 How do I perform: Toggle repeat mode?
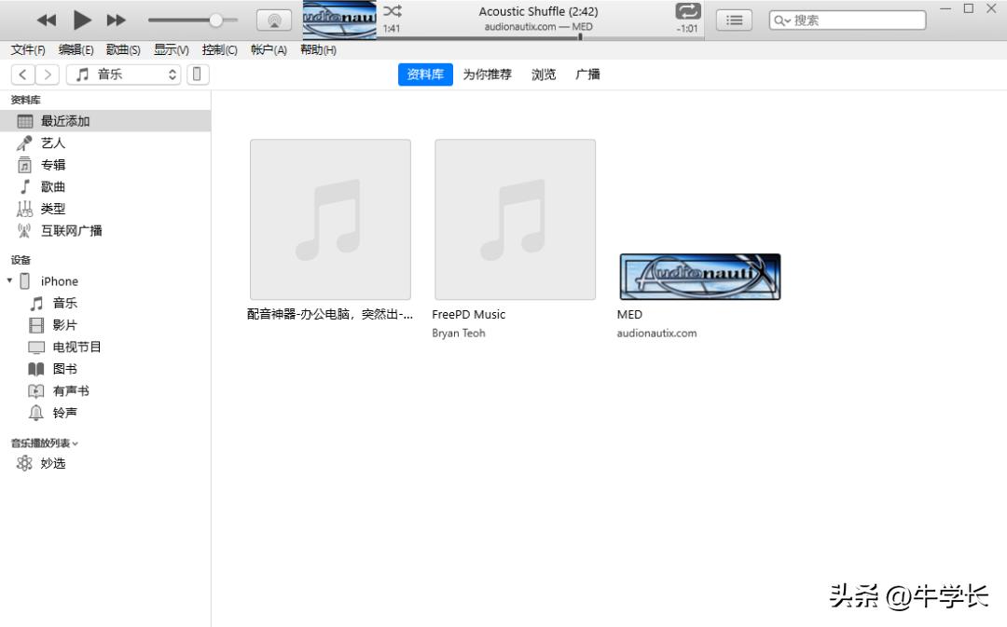(686, 12)
